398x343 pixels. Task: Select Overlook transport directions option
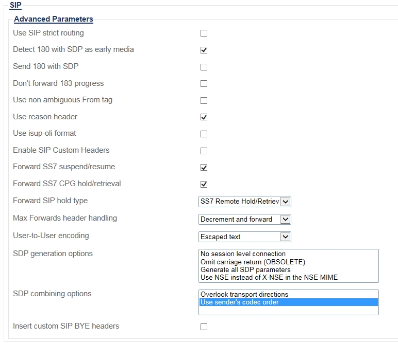click(x=244, y=294)
